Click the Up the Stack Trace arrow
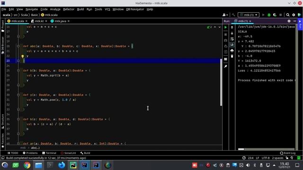 [232, 27]
